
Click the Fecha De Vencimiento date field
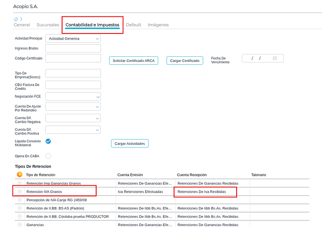pyautogui.click(x=263, y=58)
